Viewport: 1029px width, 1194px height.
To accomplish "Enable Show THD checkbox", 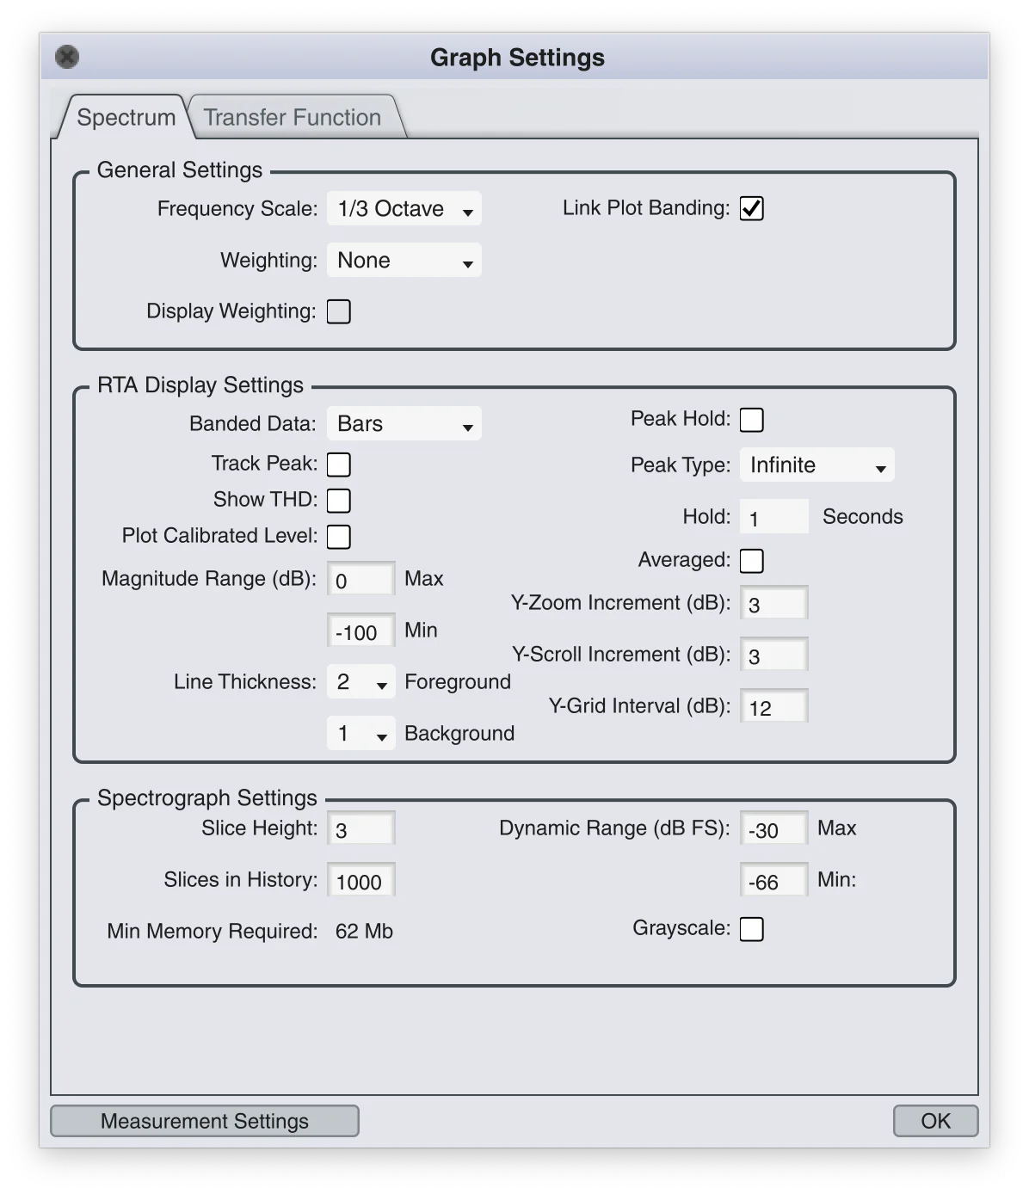I will (339, 501).
